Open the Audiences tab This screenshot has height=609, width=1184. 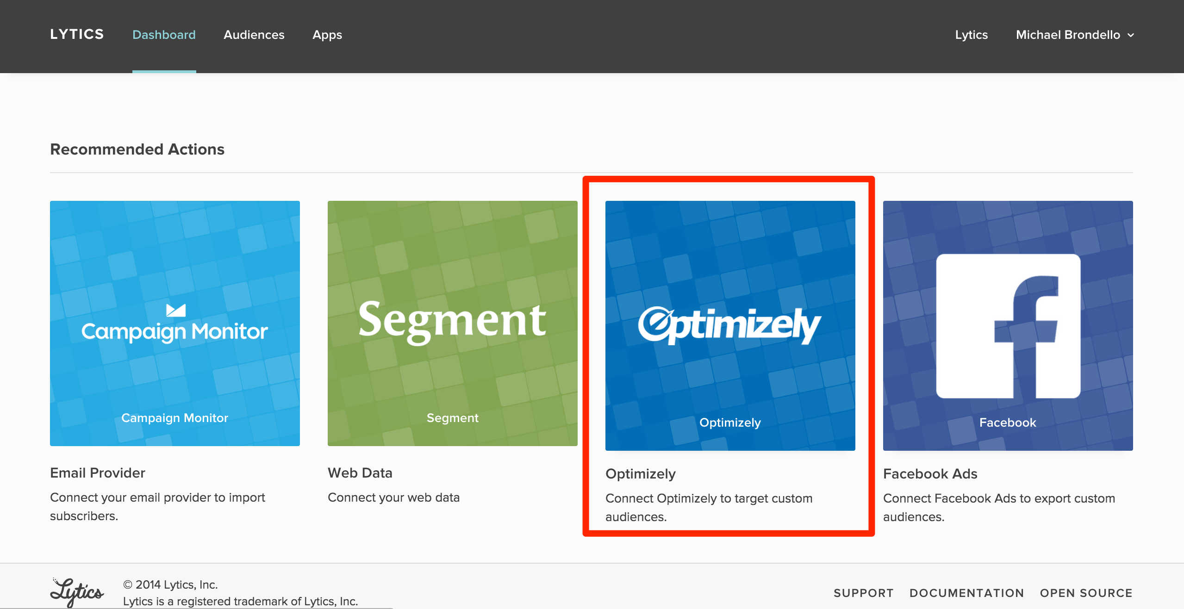click(254, 35)
